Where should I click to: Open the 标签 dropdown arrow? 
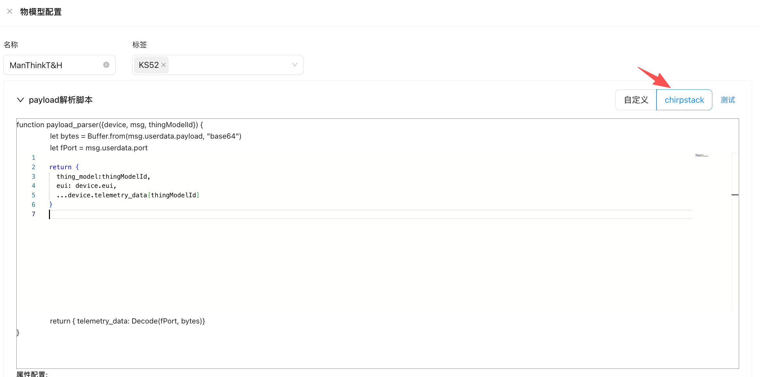[x=294, y=65]
